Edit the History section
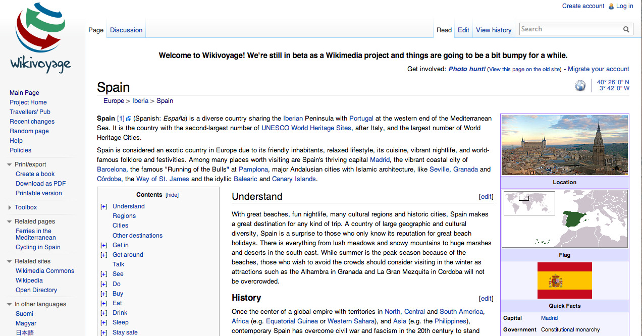Screen dimensions: 642x336 coord(486,298)
